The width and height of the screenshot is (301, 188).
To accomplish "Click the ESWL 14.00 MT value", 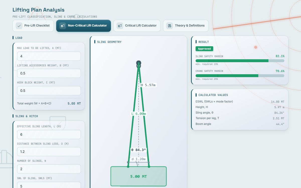I will click(278, 102).
